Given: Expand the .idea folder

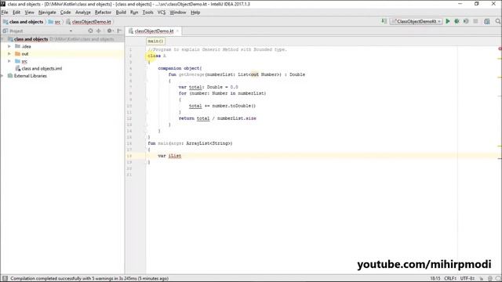Looking at the screenshot, I should coord(9,46).
